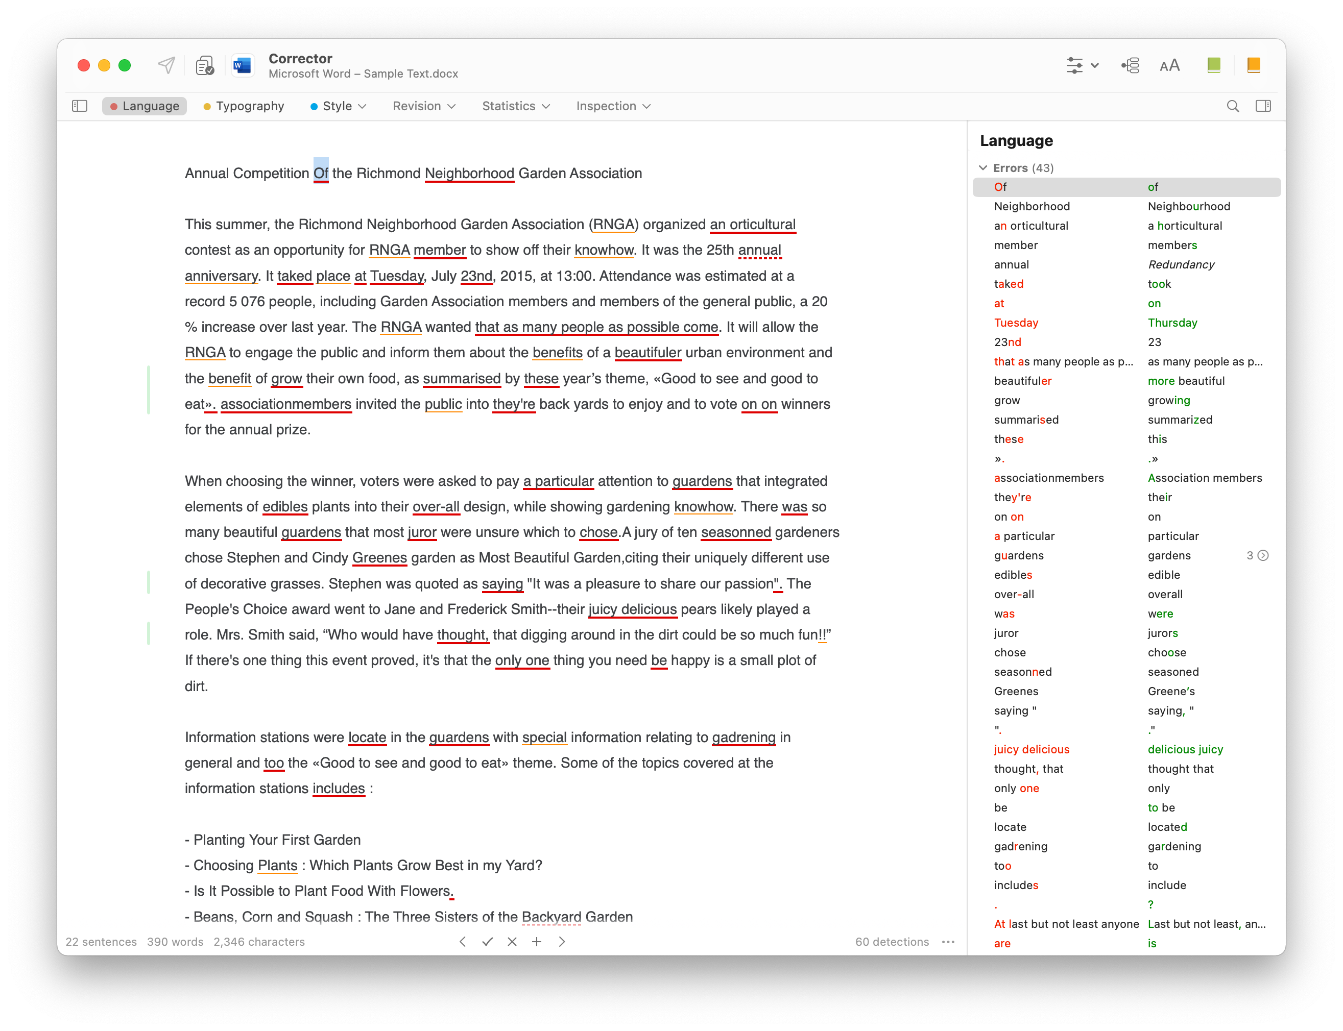Toggle the right sidebar panel
Image resolution: width=1343 pixels, height=1031 pixels.
tap(1263, 106)
